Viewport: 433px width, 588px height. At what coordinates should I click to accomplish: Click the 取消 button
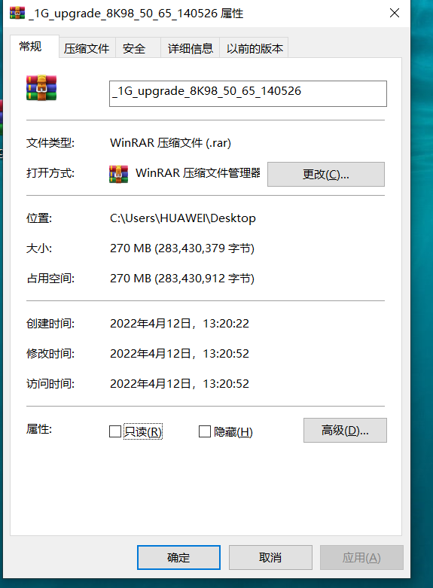click(270, 558)
